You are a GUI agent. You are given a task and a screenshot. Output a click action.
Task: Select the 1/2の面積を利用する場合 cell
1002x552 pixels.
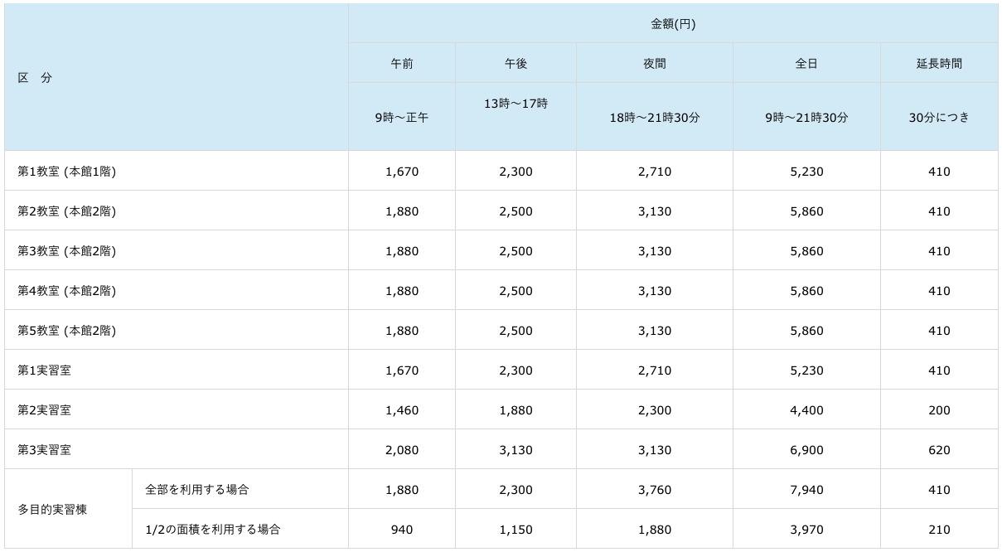pos(213,530)
